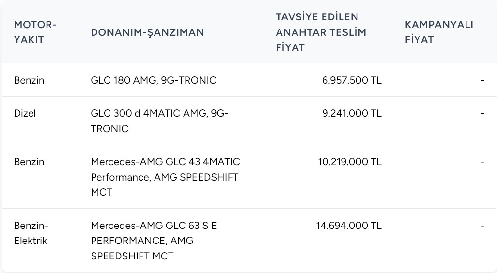
Task: Click the 6.957.500 TL price
Action: coord(352,80)
